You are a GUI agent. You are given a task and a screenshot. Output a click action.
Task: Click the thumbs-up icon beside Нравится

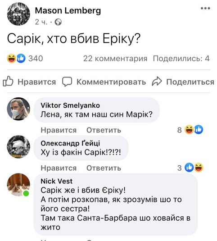point(8,81)
